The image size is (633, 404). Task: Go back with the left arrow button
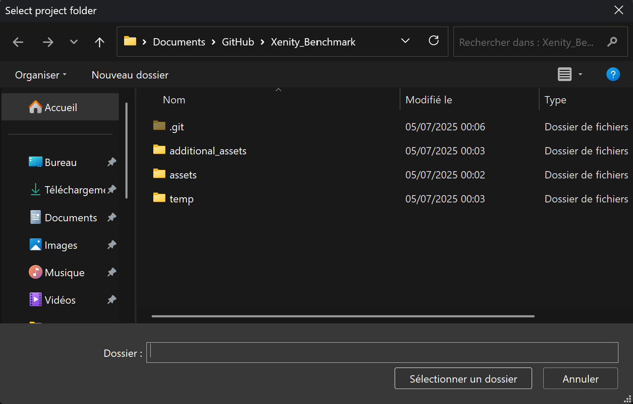(x=18, y=42)
